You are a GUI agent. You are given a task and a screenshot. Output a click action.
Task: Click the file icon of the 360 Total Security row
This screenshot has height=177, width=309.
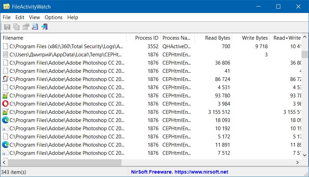pyautogui.click(x=5, y=46)
